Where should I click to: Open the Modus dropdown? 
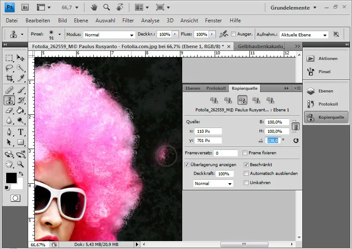point(109,35)
